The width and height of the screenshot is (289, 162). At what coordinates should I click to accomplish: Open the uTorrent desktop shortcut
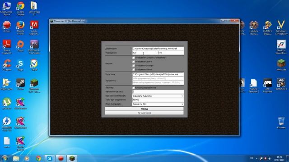[x=7, y=104]
